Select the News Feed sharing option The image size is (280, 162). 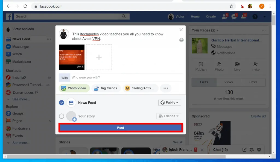[87, 103]
